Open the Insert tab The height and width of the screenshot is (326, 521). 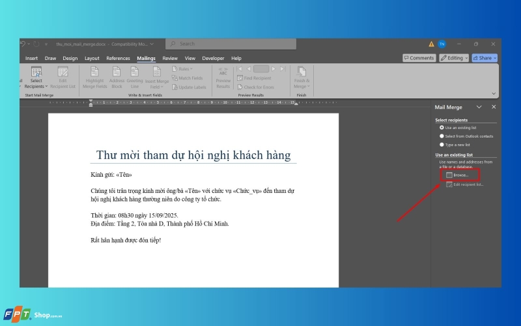coord(31,58)
